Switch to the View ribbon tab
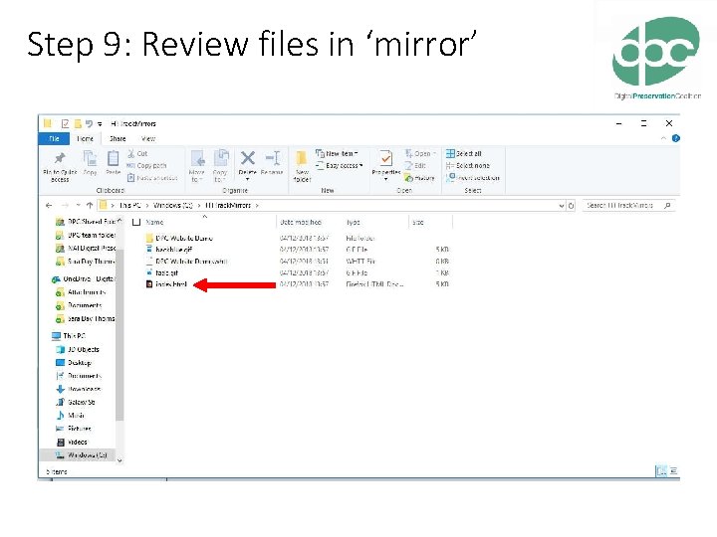Screen dimensions: 717x537 [148, 138]
